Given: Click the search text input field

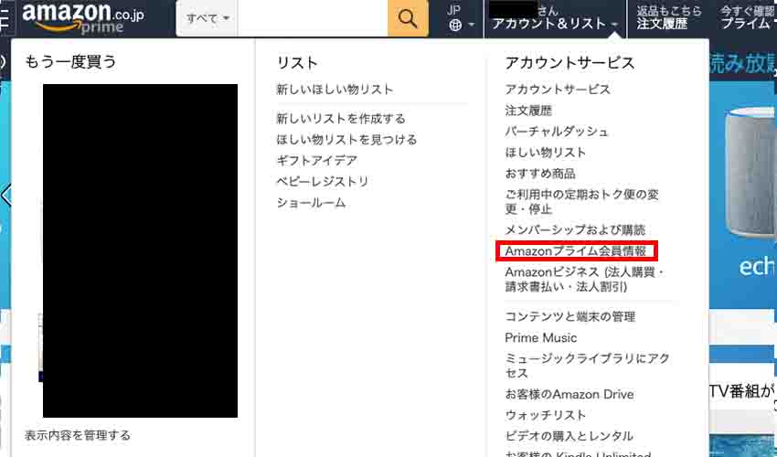Looking at the screenshot, I should [x=313, y=18].
